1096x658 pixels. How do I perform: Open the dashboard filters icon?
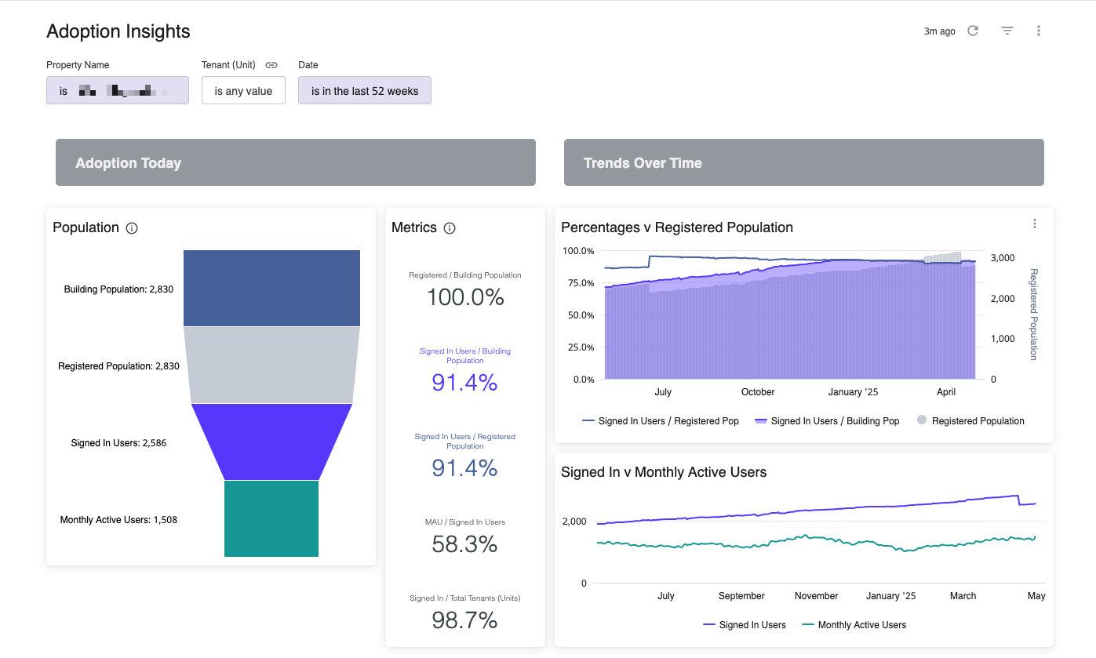[1007, 31]
